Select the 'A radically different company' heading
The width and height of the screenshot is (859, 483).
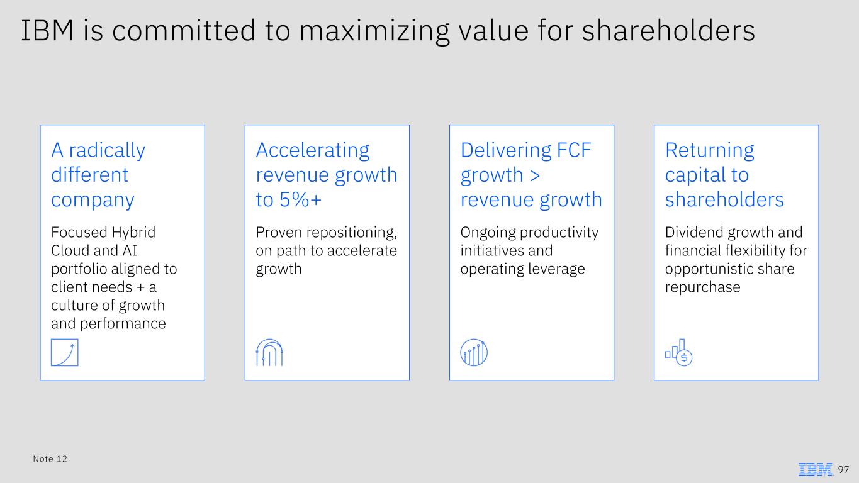pos(98,175)
